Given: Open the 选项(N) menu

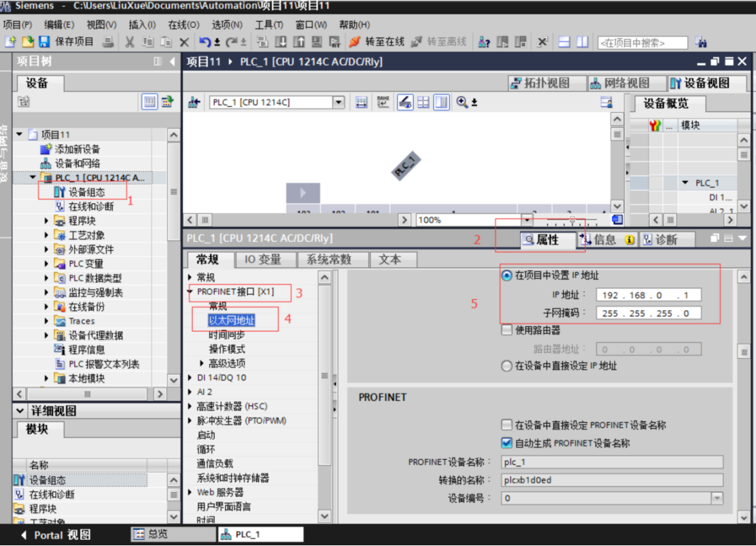Looking at the screenshot, I should 226,24.
